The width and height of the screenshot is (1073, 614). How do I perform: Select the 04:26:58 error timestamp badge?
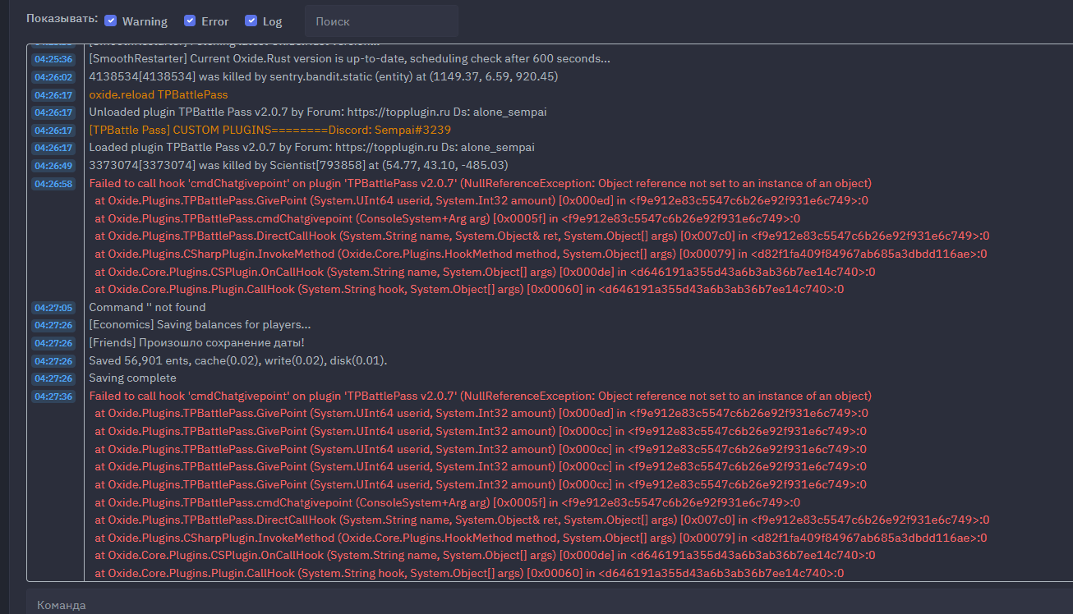(53, 184)
